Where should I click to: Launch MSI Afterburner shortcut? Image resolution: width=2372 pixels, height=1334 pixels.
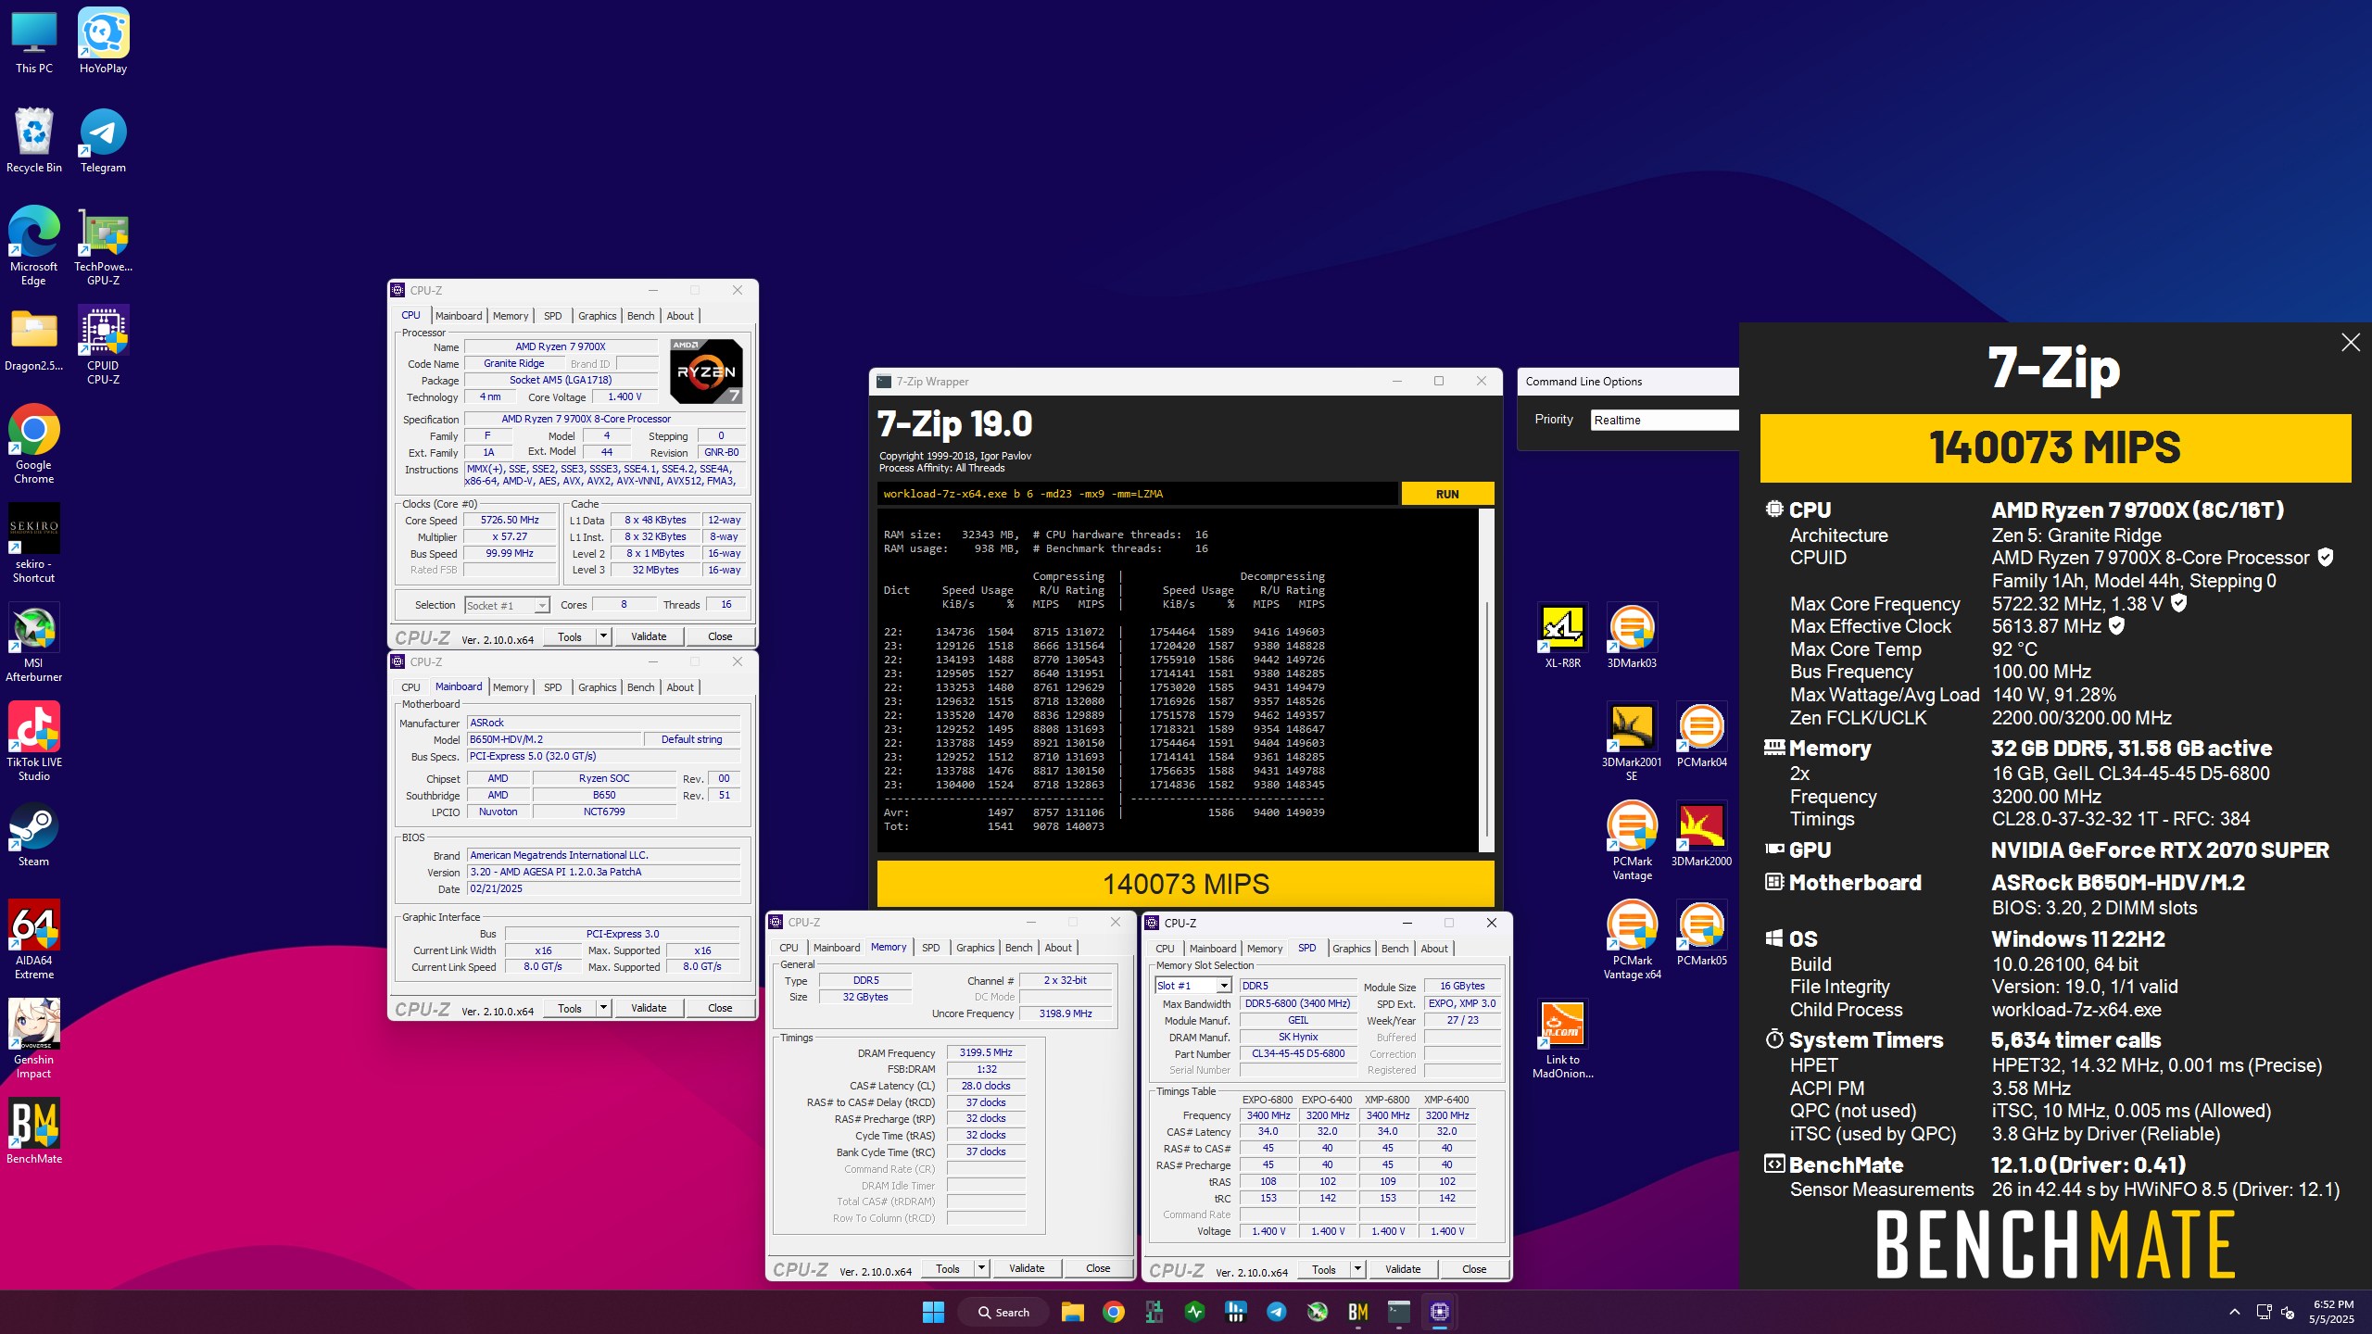(33, 643)
